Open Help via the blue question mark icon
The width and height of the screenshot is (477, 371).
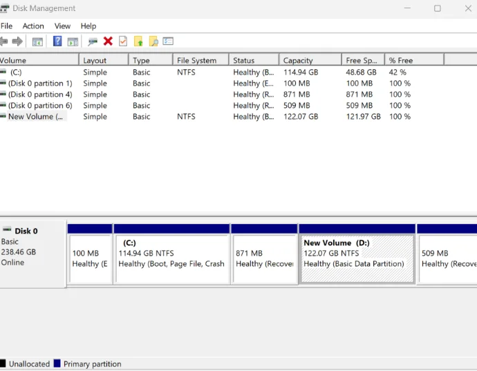click(x=57, y=41)
